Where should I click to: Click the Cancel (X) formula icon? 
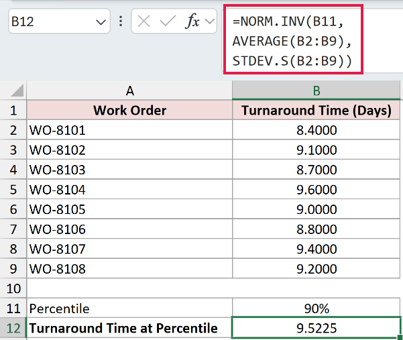tap(143, 21)
